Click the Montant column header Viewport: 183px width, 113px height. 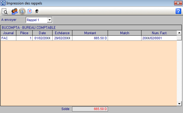click(x=90, y=33)
